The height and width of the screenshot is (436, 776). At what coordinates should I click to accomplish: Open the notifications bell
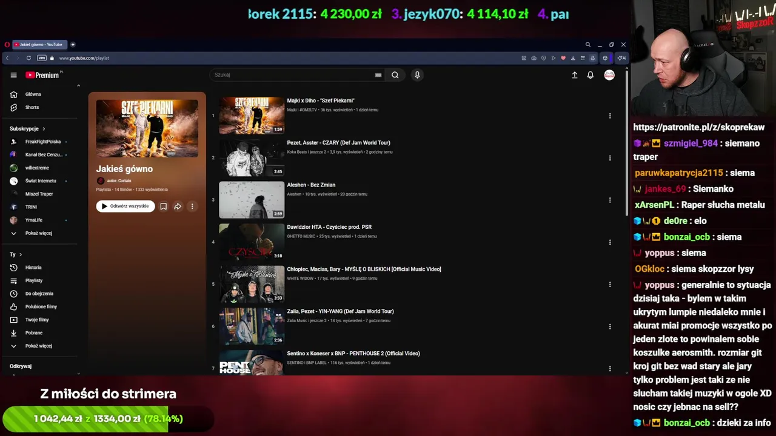coord(590,75)
